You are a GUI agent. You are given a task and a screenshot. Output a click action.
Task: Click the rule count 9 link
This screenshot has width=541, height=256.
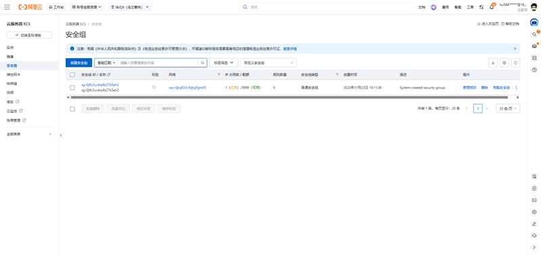pos(274,88)
